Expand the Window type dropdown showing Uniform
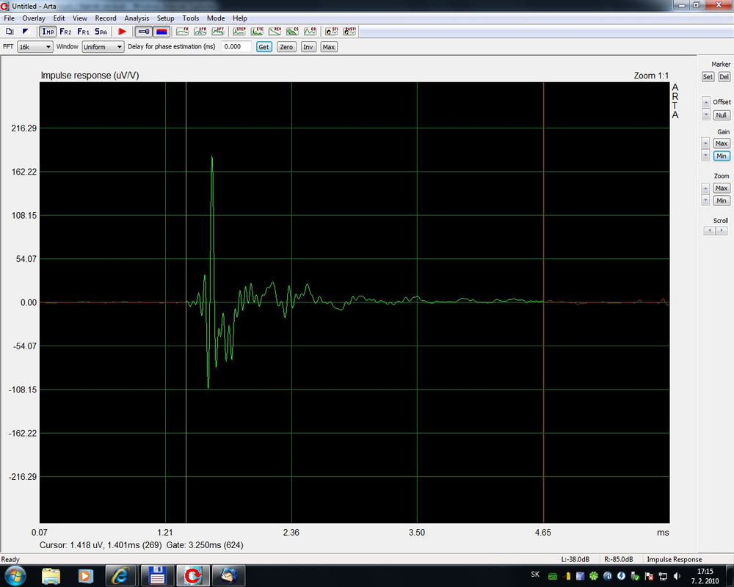 tap(103, 47)
